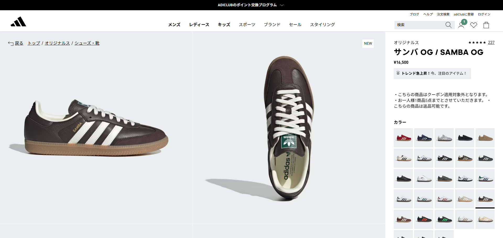Viewport: 503px width, 238px height.
Task: Open the wishlist heart icon
Action: coord(473,25)
